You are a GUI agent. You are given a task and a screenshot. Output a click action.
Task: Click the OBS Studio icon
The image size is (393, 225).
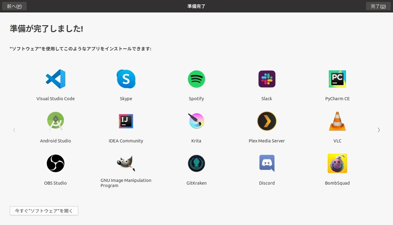click(55, 163)
